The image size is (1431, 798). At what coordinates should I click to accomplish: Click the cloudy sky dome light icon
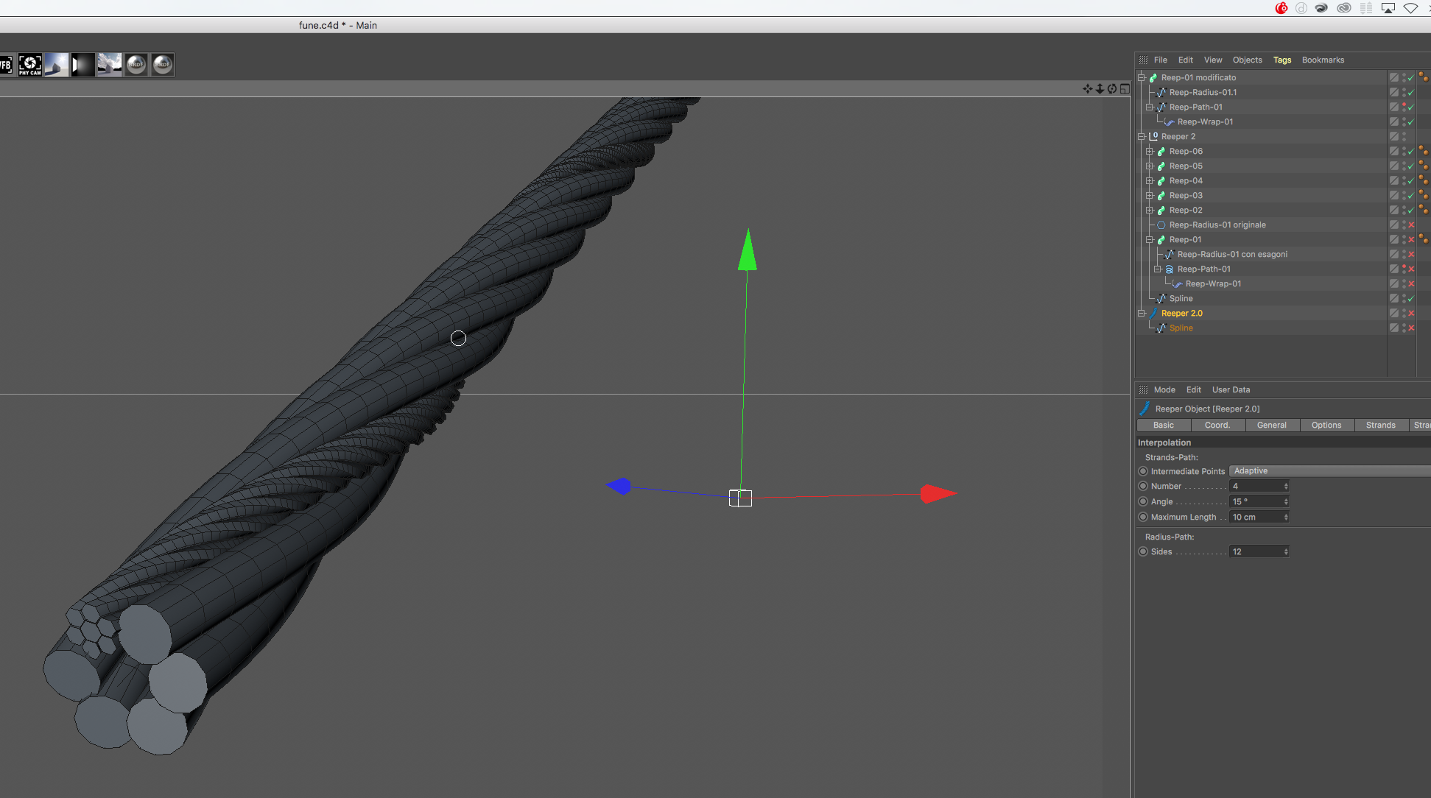pyautogui.click(x=110, y=65)
